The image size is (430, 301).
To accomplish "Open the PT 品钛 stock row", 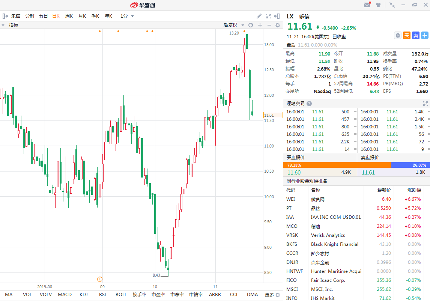I will click(353, 208).
